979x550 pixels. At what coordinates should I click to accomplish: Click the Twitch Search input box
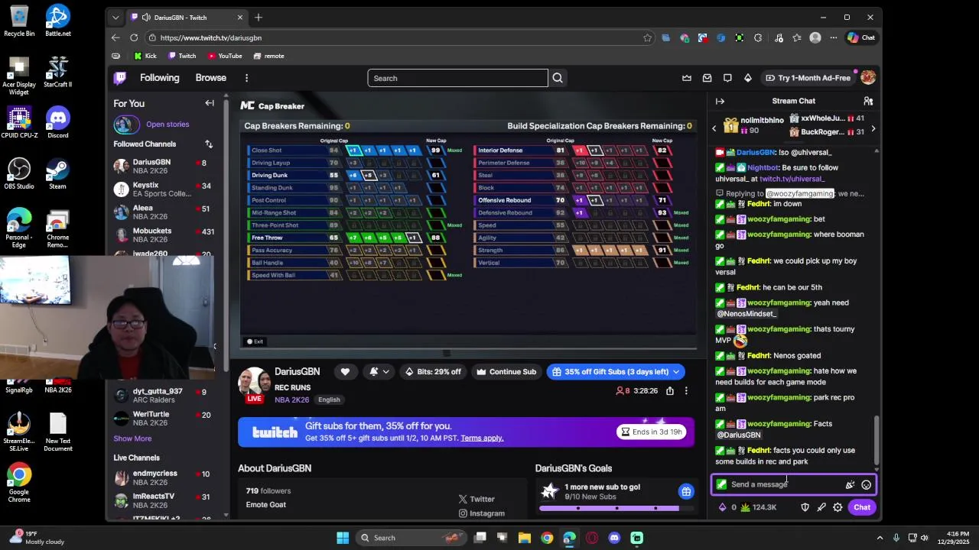point(457,78)
